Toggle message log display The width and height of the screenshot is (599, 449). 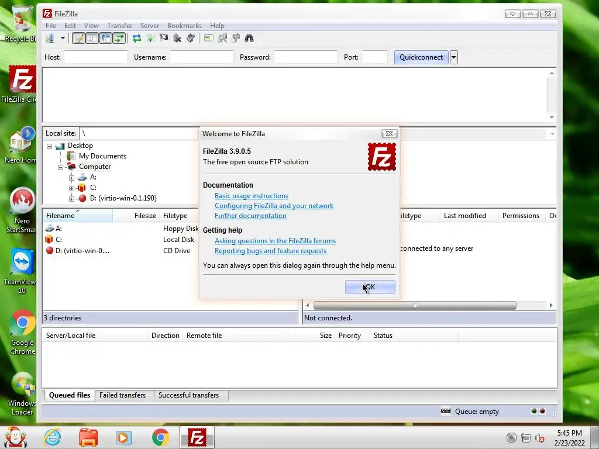79,38
